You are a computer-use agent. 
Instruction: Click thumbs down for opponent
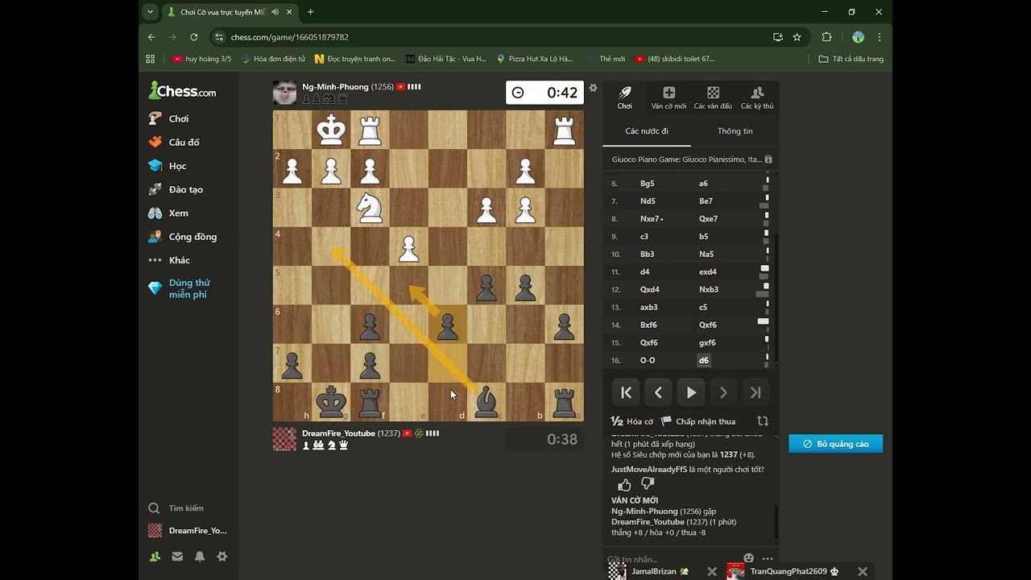tap(648, 484)
